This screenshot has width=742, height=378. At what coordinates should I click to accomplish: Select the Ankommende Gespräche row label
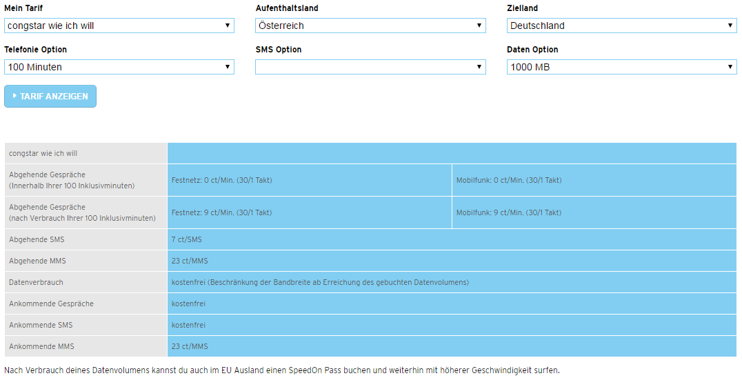point(51,304)
